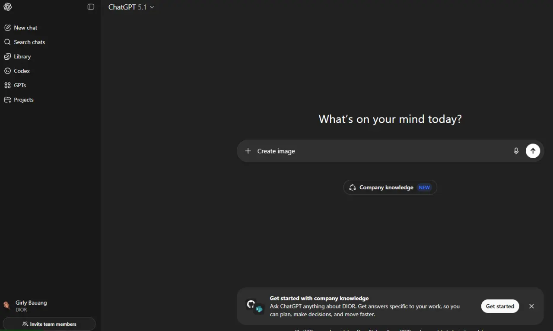Select the Company knowledge chip
This screenshot has width=553, height=331.
[390, 188]
